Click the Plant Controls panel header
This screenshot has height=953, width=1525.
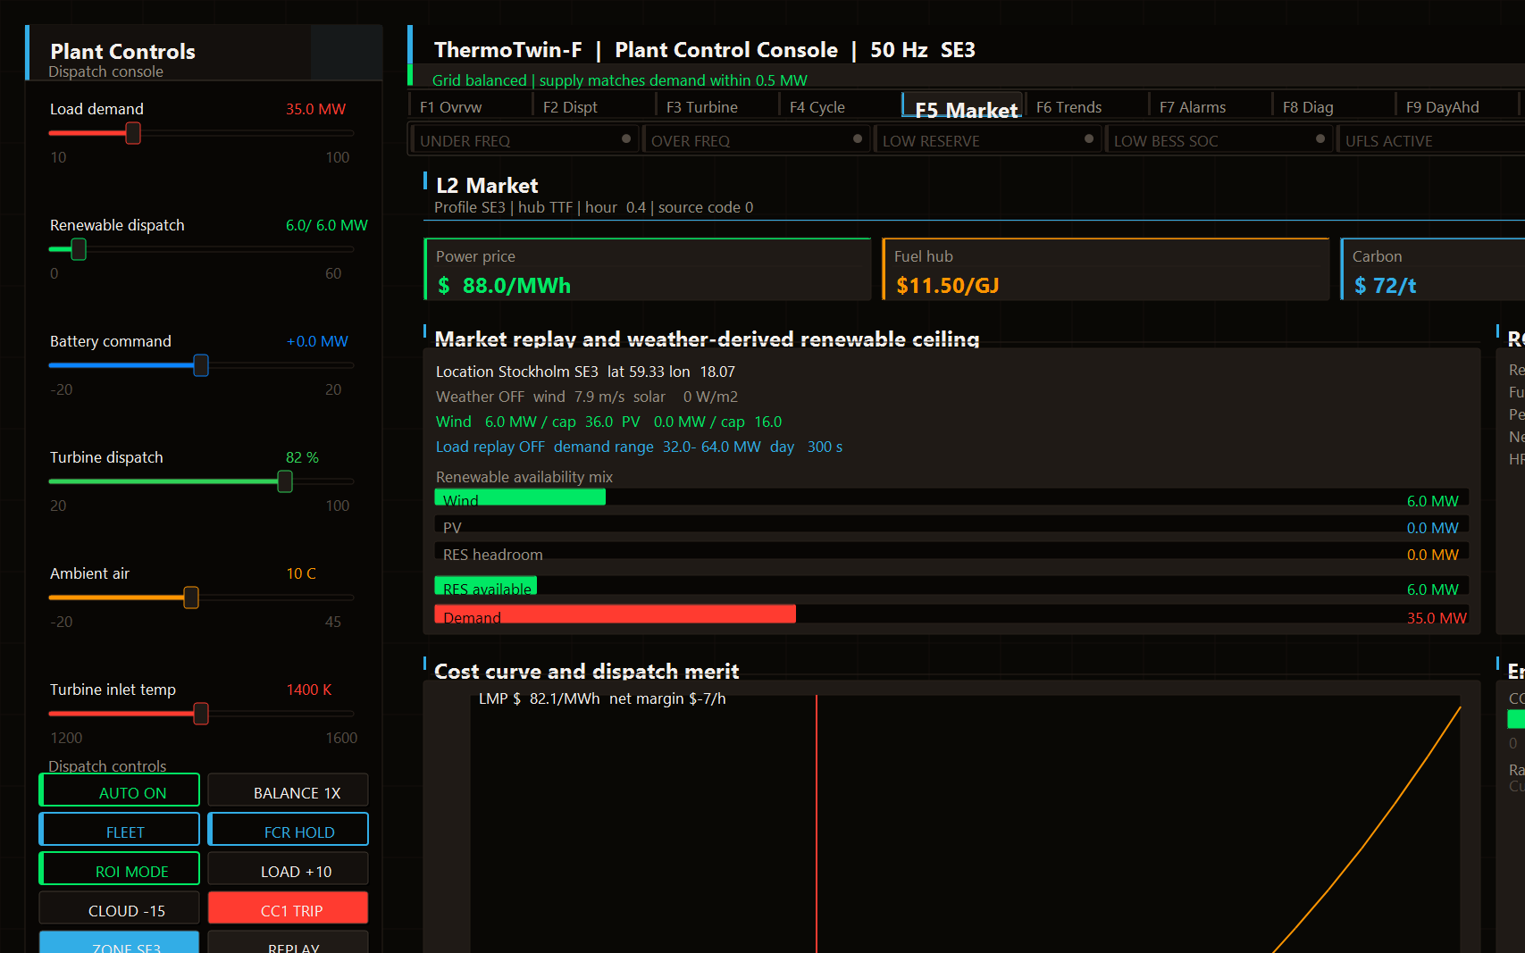pos(204,54)
